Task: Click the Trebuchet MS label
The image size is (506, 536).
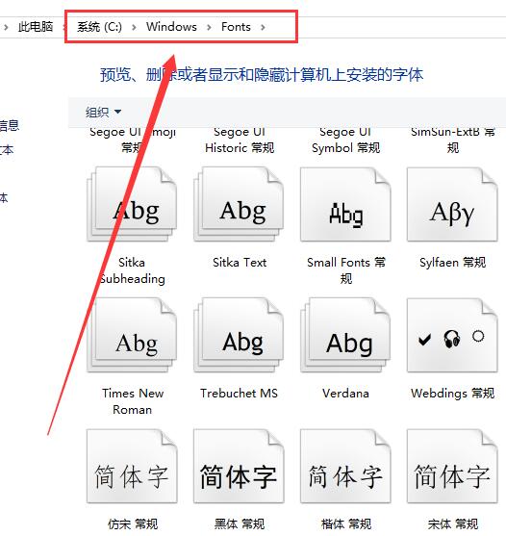Action: point(239,394)
